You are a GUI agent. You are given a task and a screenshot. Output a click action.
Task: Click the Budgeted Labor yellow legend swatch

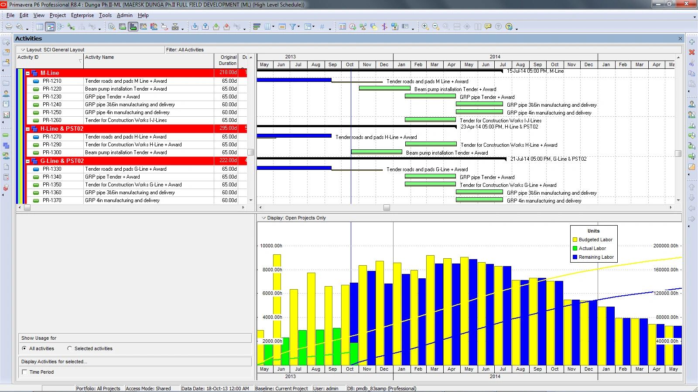575,240
